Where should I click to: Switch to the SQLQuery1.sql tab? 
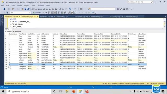click(x=124, y=16)
